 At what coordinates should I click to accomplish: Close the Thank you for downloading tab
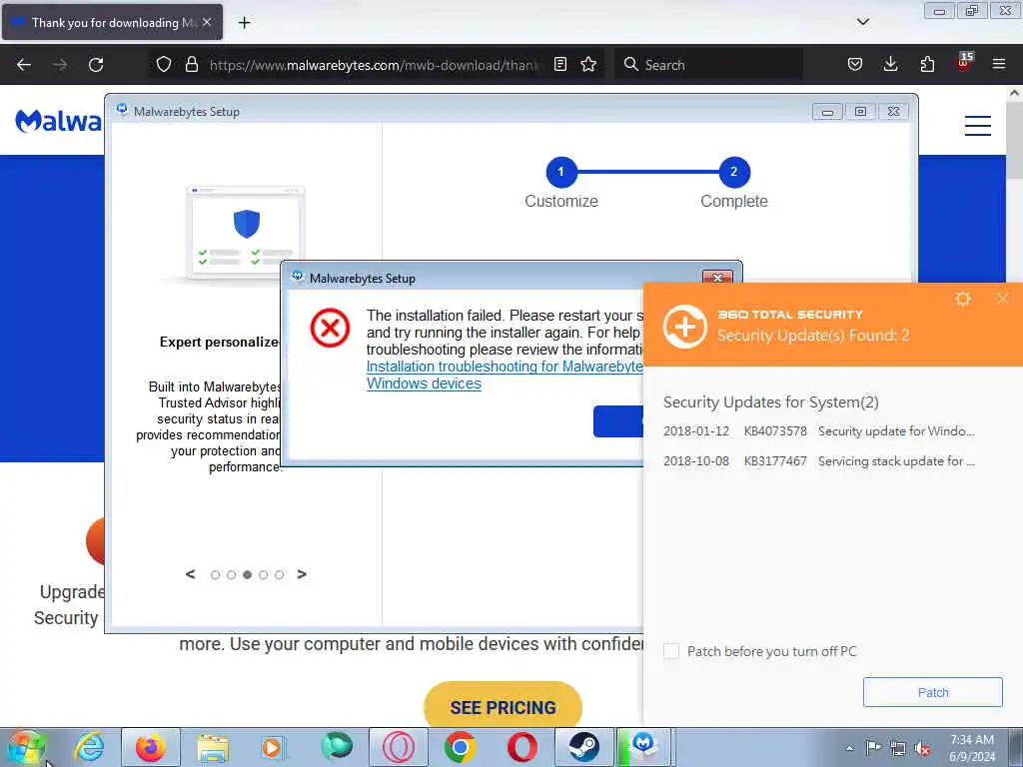coord(207,22)
